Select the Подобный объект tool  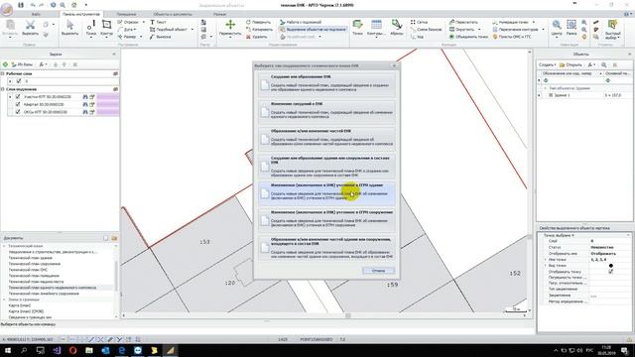tap(169, 29)
